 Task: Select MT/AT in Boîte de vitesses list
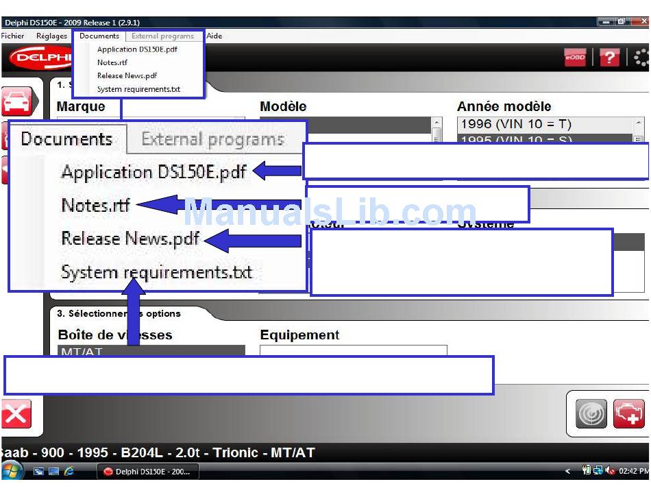151,350
